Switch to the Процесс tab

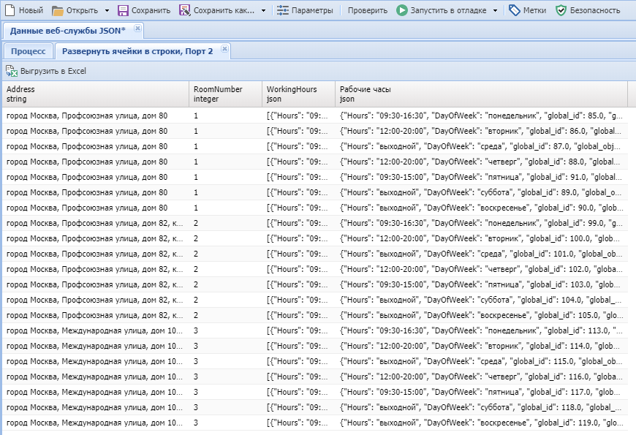tap(29, 51)
